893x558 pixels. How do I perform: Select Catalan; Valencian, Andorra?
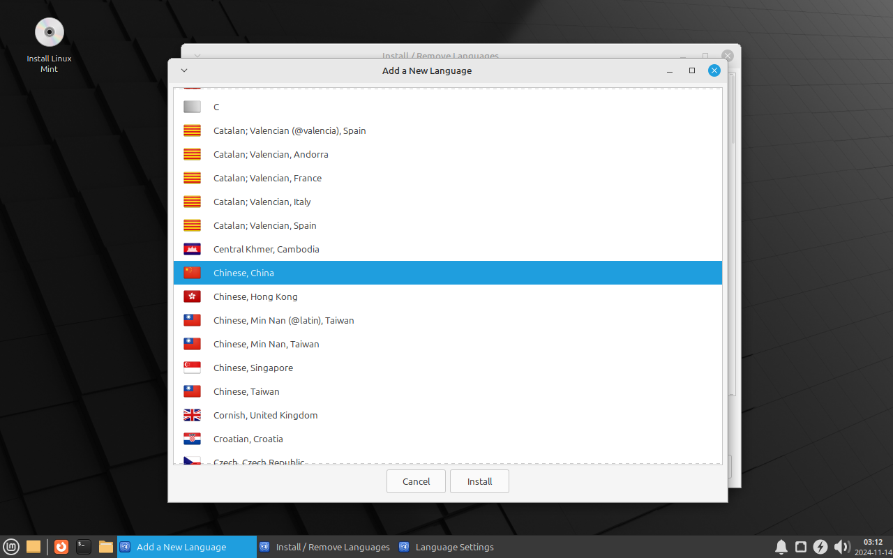448,154
